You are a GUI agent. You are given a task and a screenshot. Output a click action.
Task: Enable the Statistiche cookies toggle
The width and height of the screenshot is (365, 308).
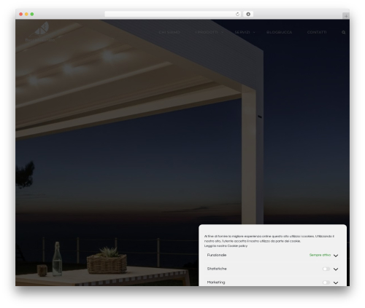(x=326, y=269)
